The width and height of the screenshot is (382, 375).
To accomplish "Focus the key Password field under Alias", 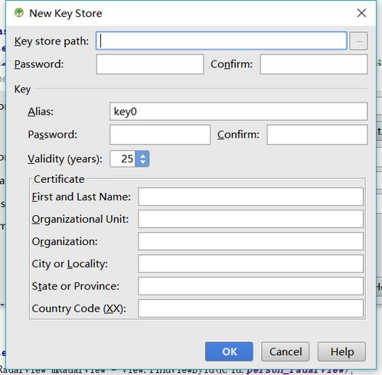I will click(x=160, y=135).
